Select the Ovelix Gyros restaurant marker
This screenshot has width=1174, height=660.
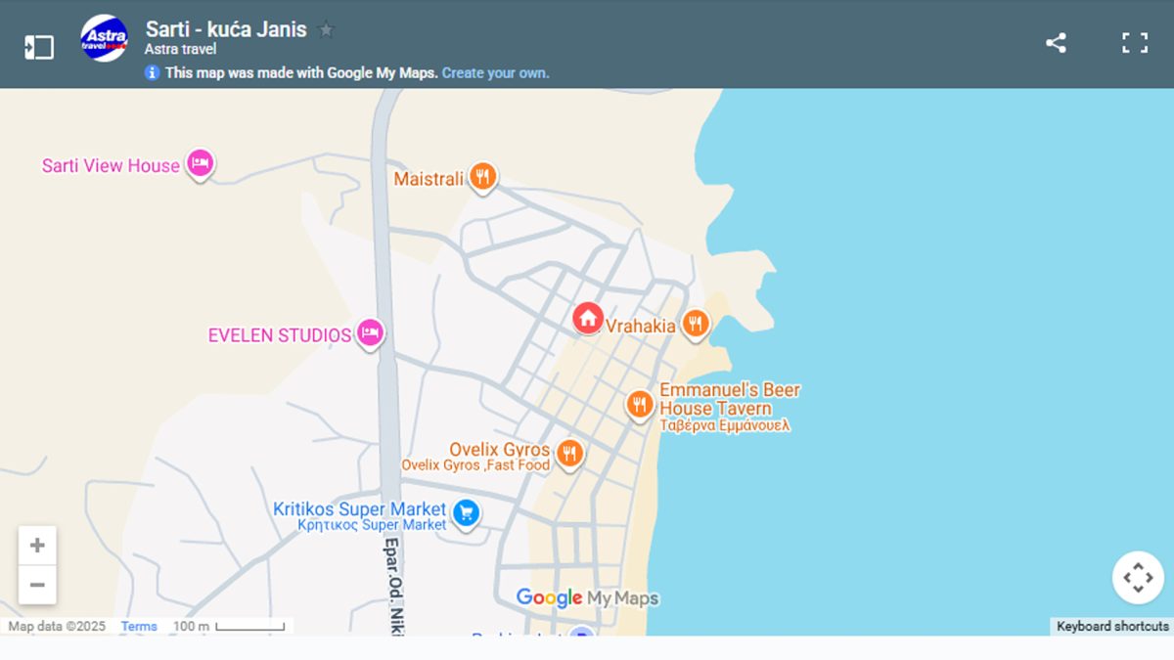click(x=569, y=453)
